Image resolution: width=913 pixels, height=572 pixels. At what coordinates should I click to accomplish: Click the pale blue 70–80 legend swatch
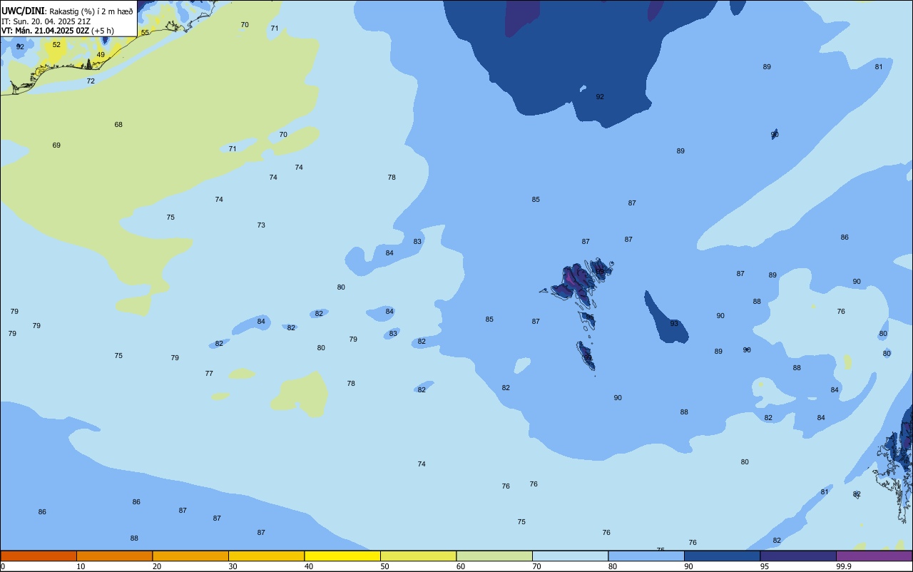[x=570, y=556]
